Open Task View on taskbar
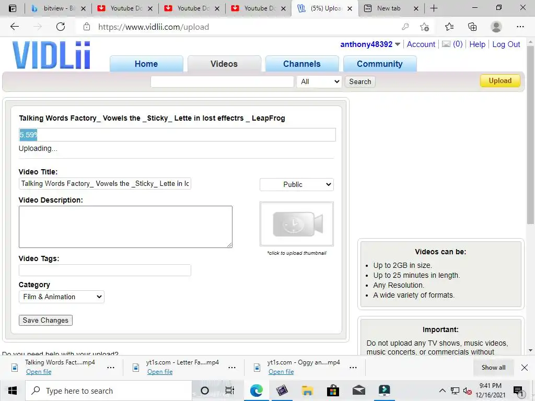The width and height of the screenshot is (535, 401). click(x=230, y=391)
